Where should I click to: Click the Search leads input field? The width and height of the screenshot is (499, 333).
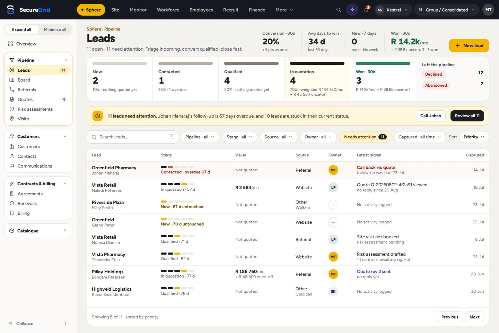(x=132, y=137)
